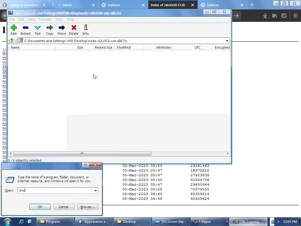Open the View menu in 7-Zip
Image resolution: width=301 pixels, height=226 pixels.
pos(31,19)
